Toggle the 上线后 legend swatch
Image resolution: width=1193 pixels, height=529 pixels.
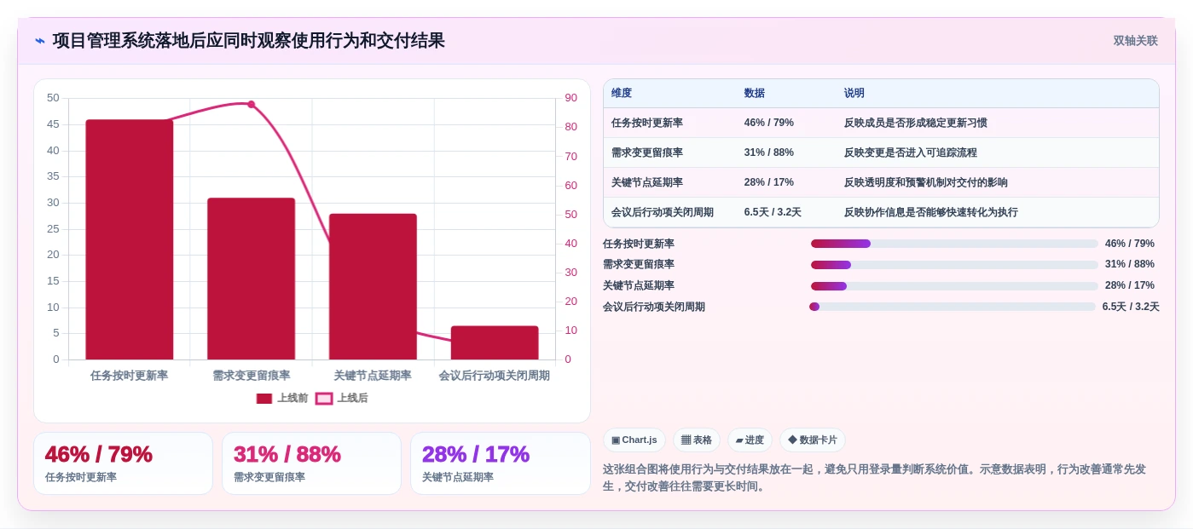[324, 399]
